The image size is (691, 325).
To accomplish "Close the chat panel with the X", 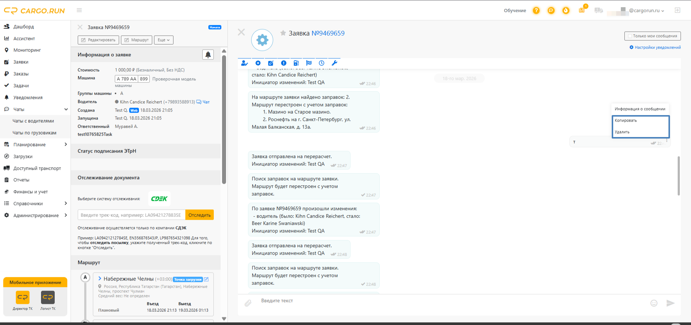I will click(241, 32).
